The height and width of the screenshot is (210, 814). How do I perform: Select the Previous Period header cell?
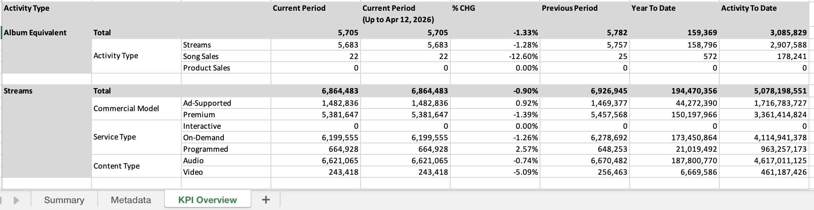pos(569,8)
